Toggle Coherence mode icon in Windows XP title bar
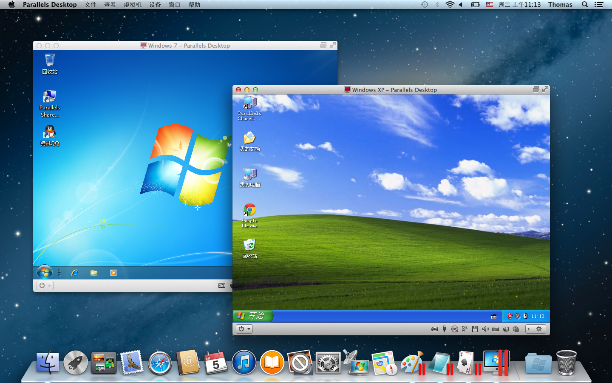The width and height of the screenshot is (612, 383). pos(535,89)
